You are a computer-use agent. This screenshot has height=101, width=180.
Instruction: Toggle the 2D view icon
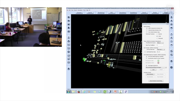69,62
